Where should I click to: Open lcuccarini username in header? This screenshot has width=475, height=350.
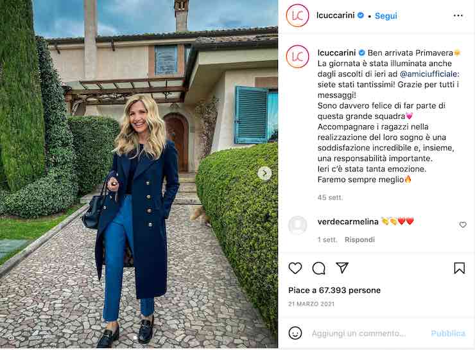(x=335, y=15)
